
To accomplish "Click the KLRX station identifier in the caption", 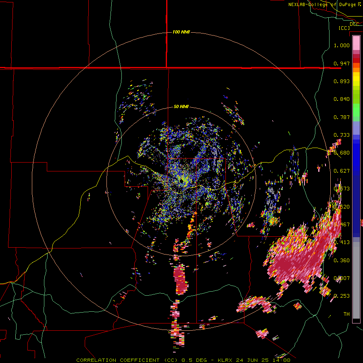I will 226,360.
